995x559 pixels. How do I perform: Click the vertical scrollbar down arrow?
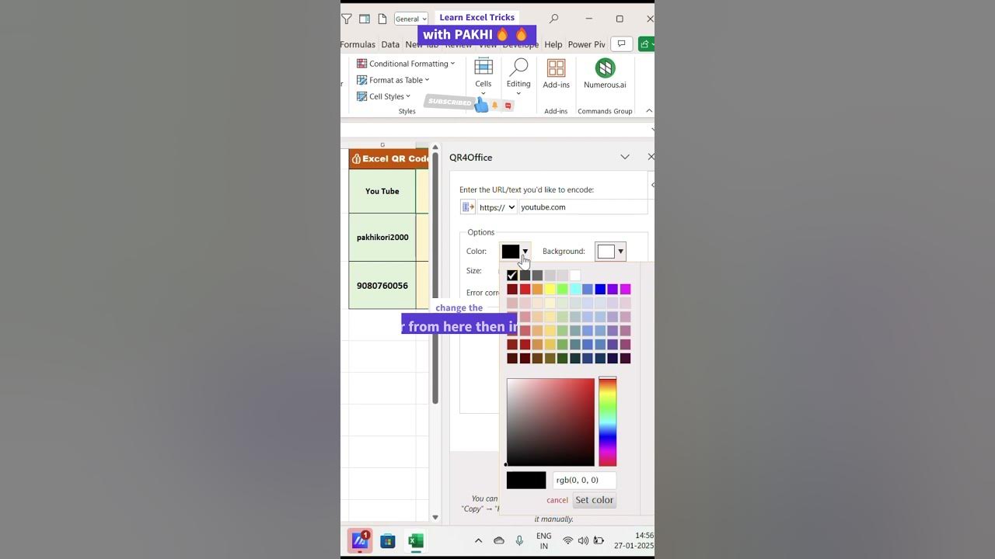click(435, 517)
